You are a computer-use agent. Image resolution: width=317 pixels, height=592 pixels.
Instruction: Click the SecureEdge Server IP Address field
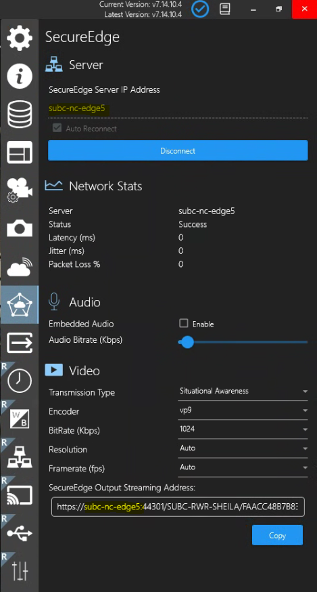[x=178, y=109]
